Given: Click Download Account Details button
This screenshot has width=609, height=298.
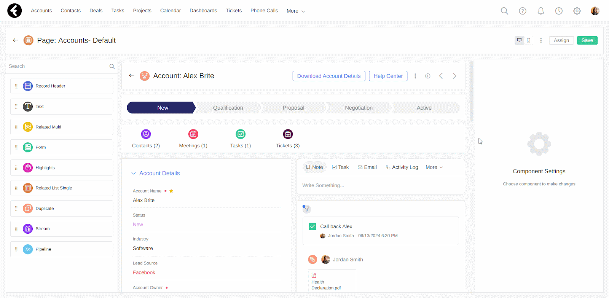Looking at the screenshot, I should click(x=329, y=76).
